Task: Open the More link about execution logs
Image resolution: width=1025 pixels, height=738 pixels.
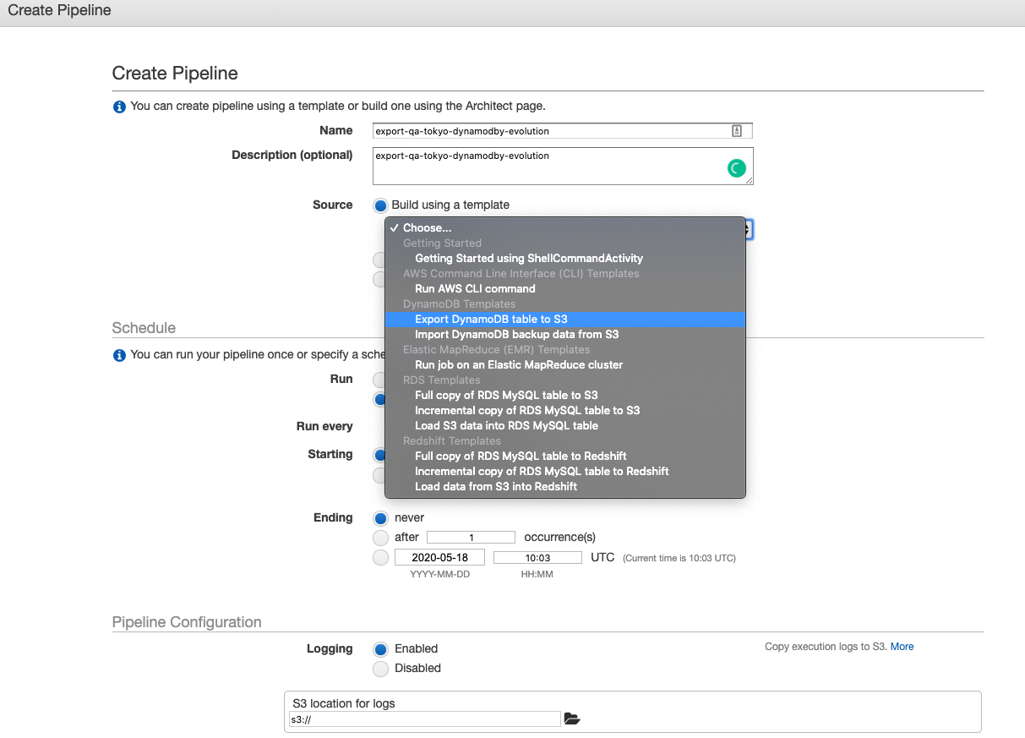Action: point(902,647)
